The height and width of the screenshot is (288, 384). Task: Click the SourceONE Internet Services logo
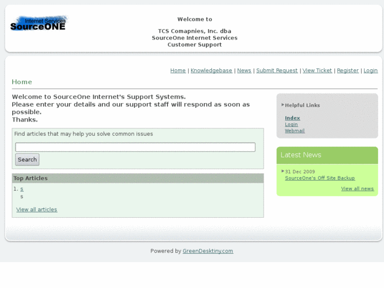pyautogui.click(x=39, y=24)
